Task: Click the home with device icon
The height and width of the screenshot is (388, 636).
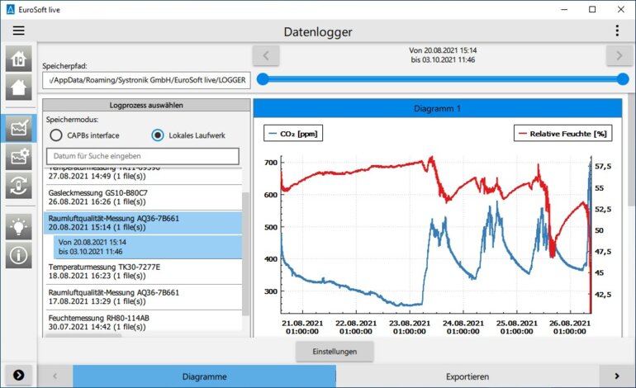Action: (18, 59)
